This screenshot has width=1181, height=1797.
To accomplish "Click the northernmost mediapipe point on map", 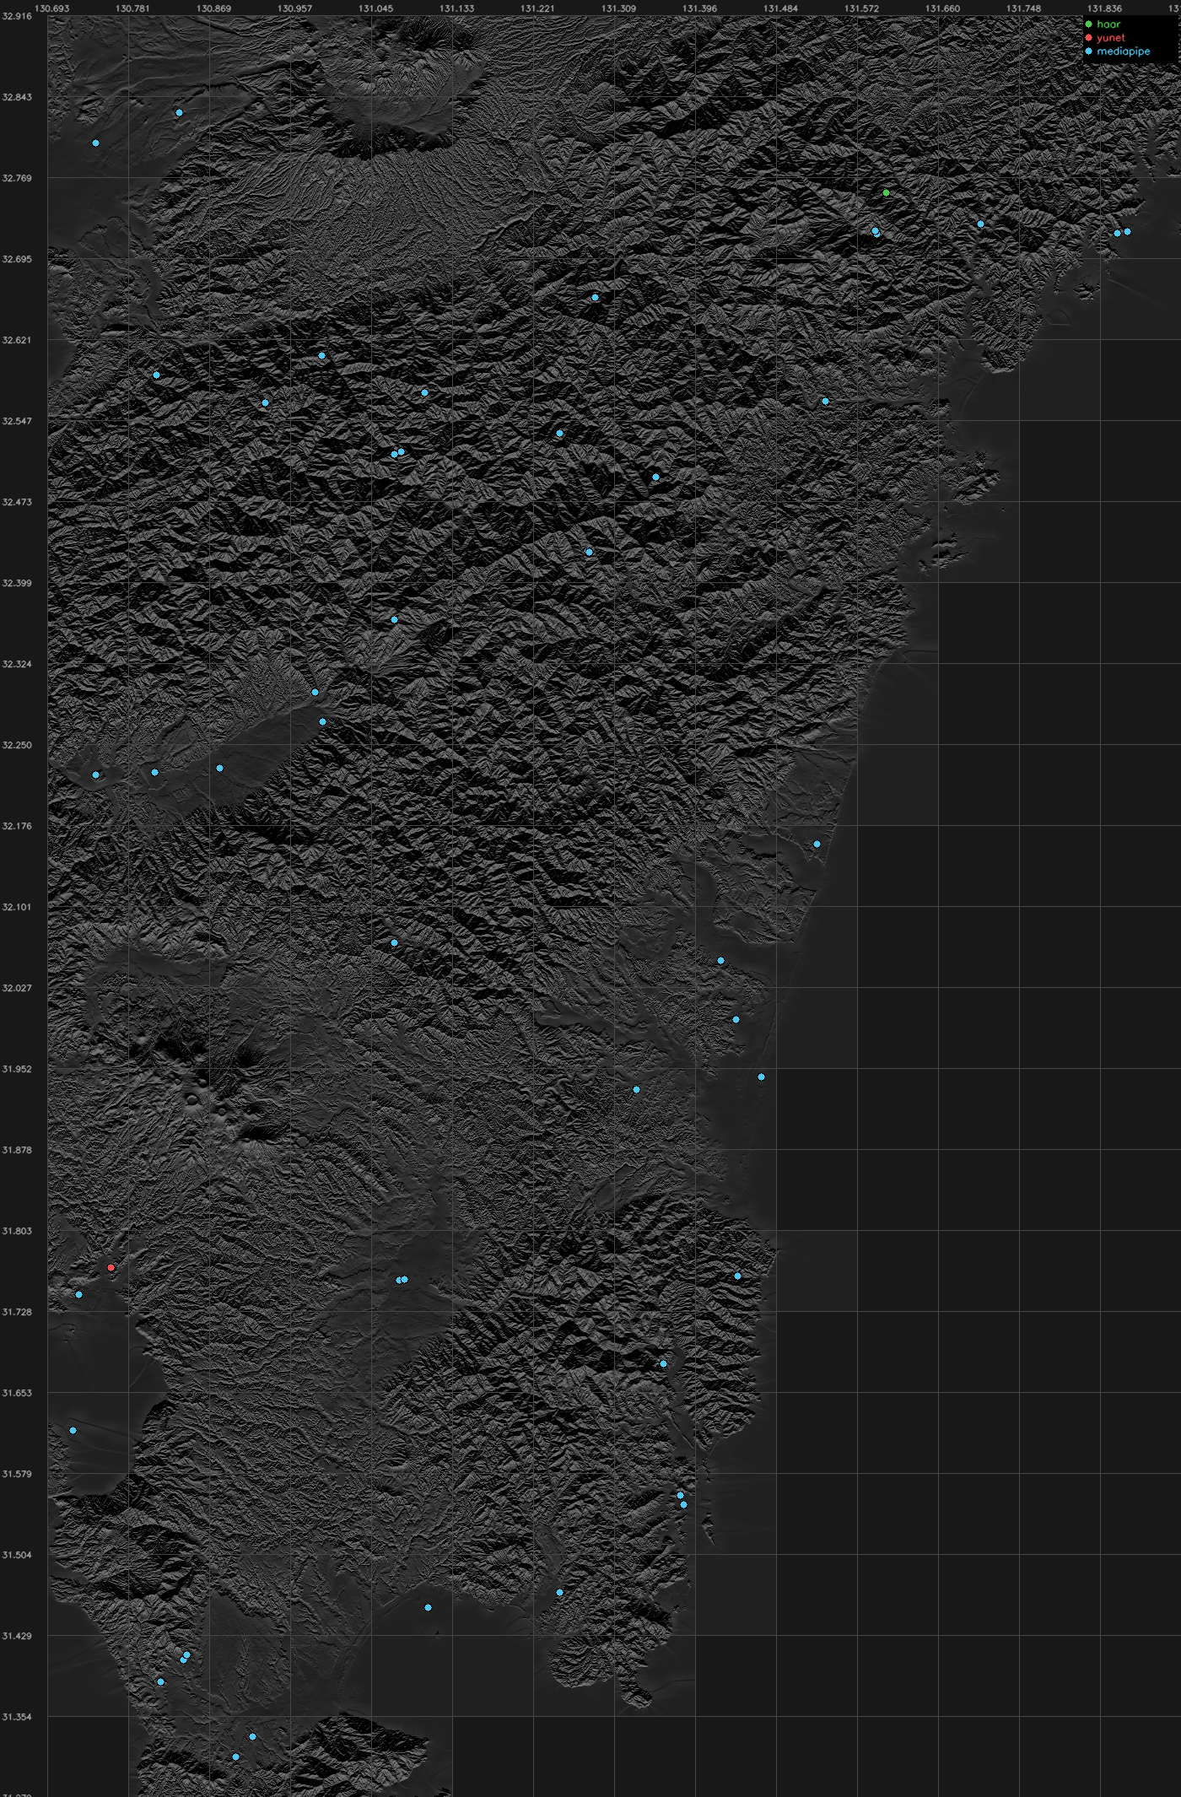I will (179, 112).
